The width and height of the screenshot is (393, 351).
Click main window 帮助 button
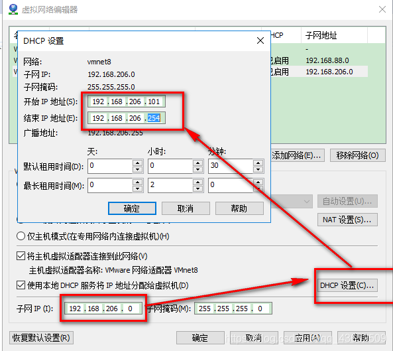click(361, 338)
